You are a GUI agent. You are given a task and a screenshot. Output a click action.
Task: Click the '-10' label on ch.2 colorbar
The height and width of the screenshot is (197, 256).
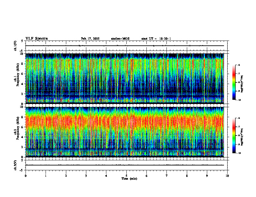click(x=239, y=153)
